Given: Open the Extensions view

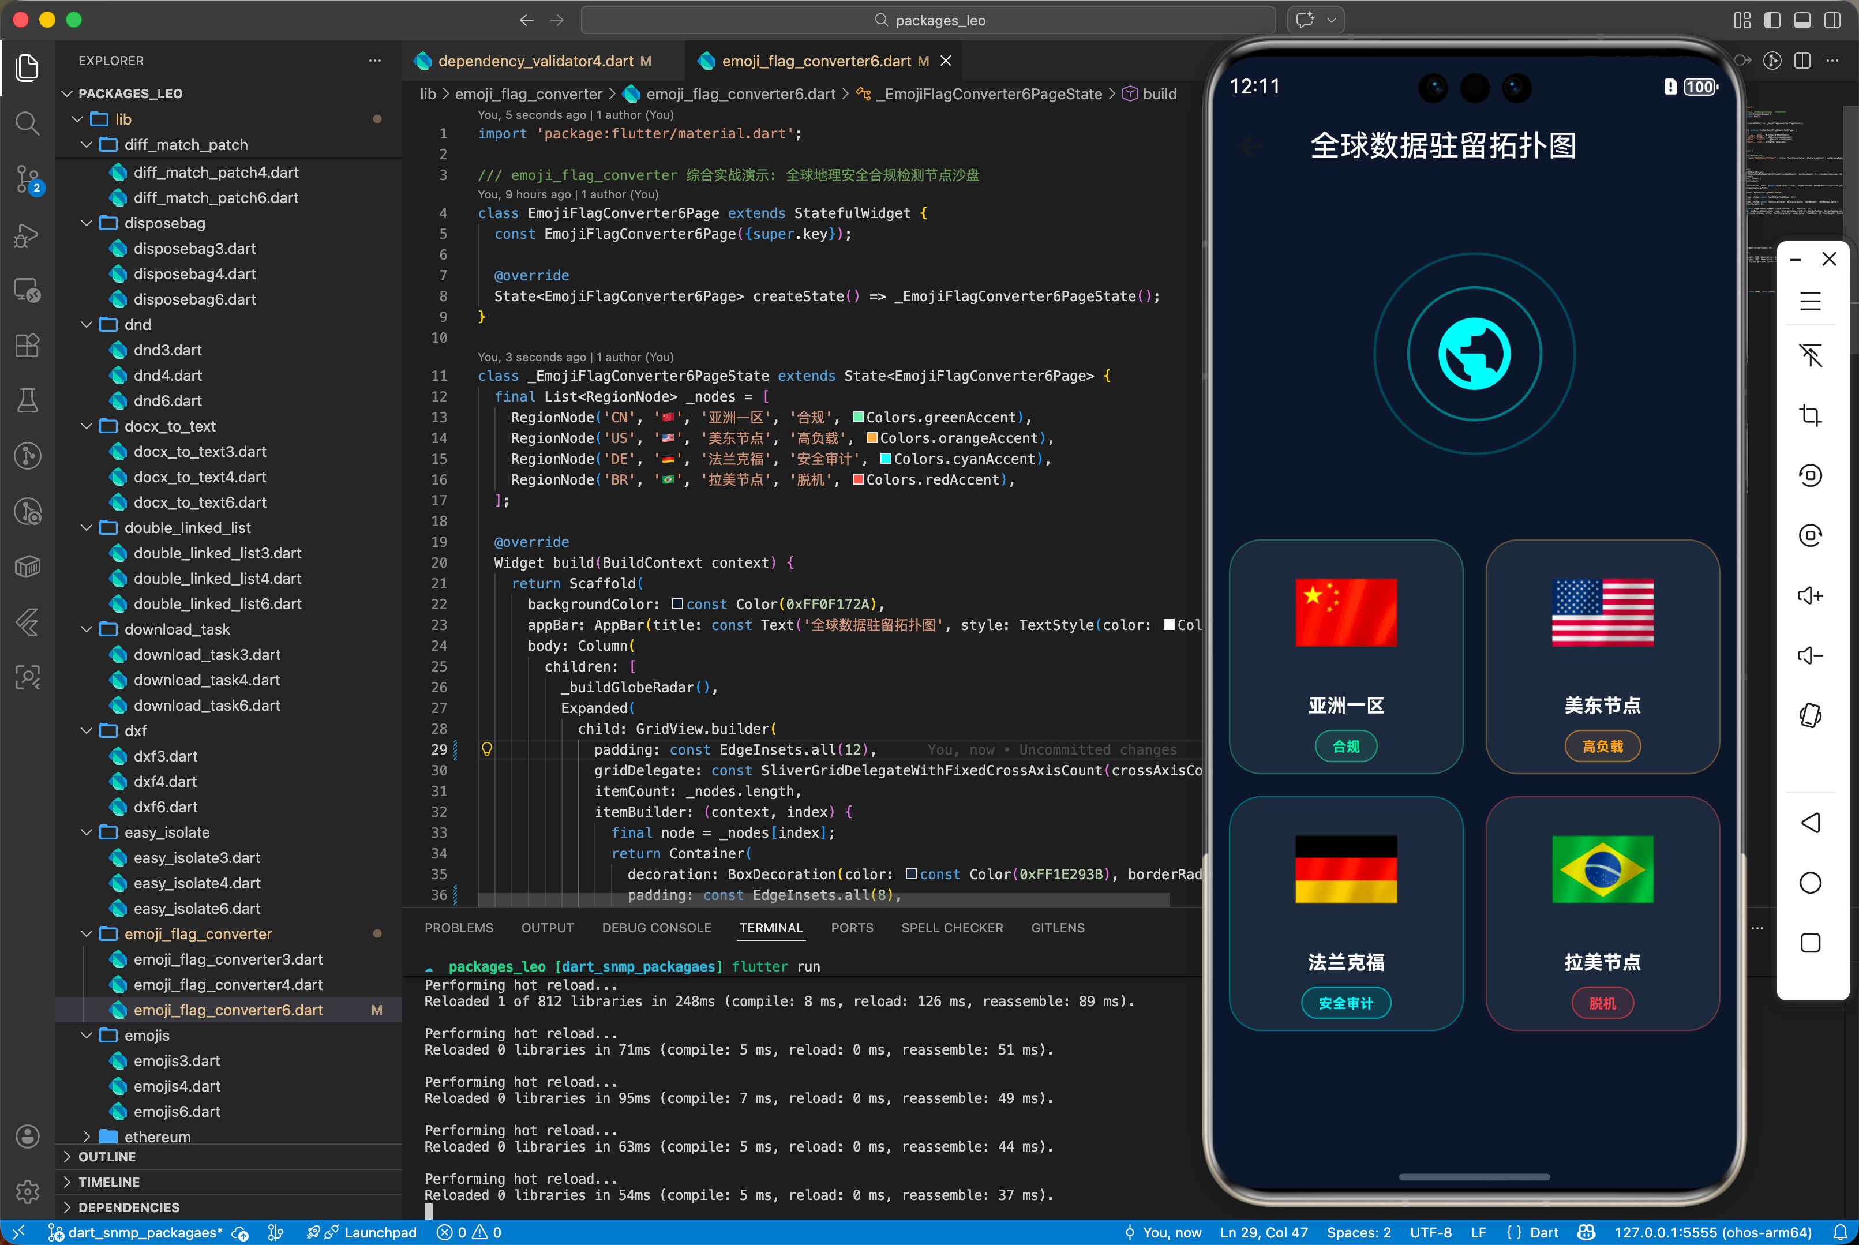Looking at the screenshot, I should pos(27,344).
